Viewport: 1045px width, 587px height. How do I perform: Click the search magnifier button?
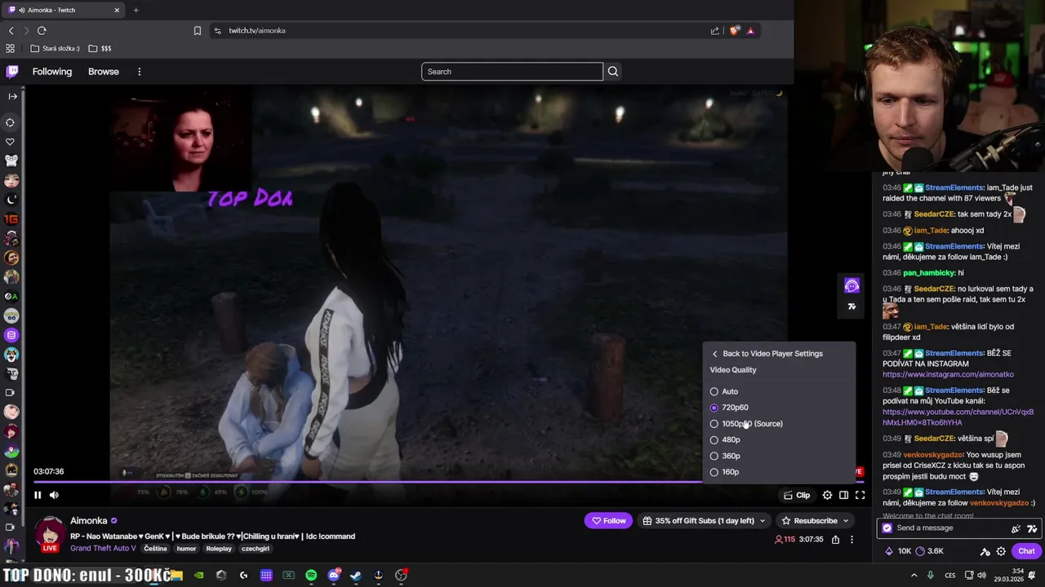[613, 72]
